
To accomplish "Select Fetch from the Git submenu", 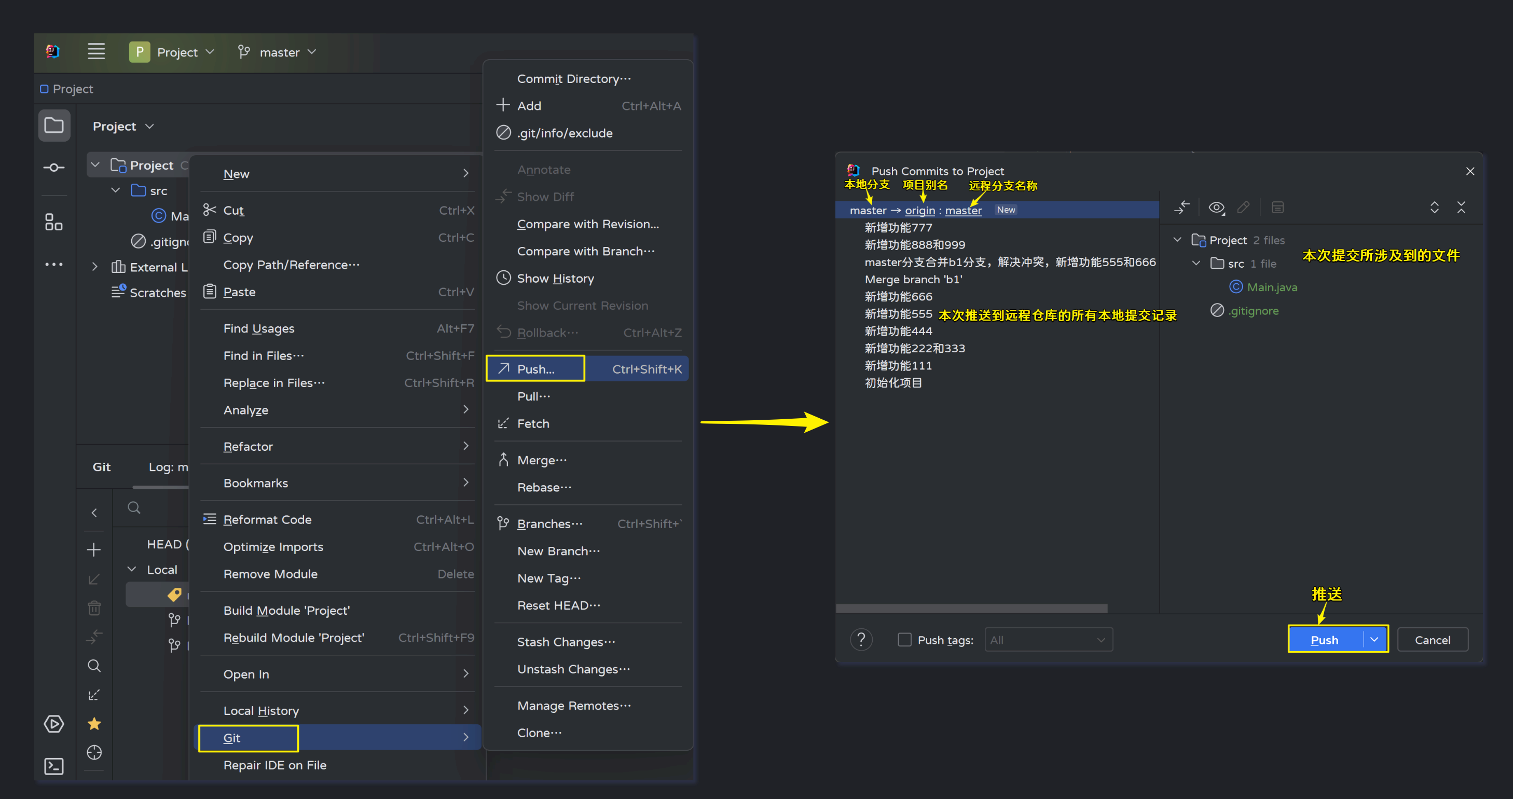I will coord(533,423).
